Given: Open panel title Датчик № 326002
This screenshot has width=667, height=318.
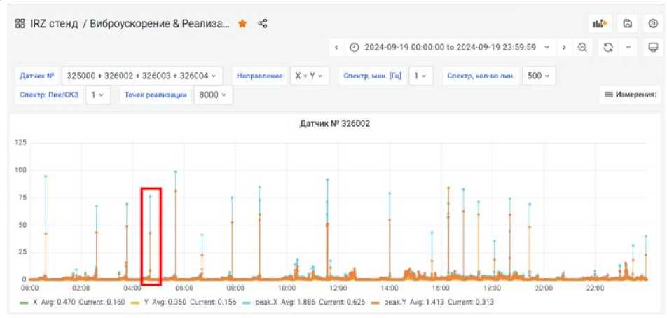Looking at the screenshot, I should [x=335, y=124].
